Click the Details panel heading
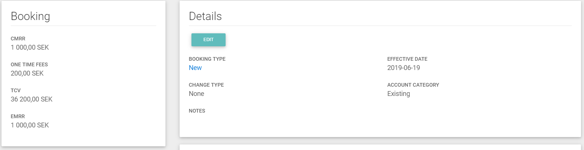Screen dimensions: 584x150 [205, 16]
